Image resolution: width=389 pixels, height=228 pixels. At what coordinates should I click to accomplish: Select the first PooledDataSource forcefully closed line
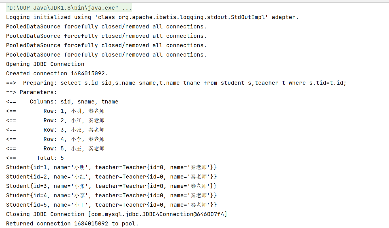pos(106,27)
